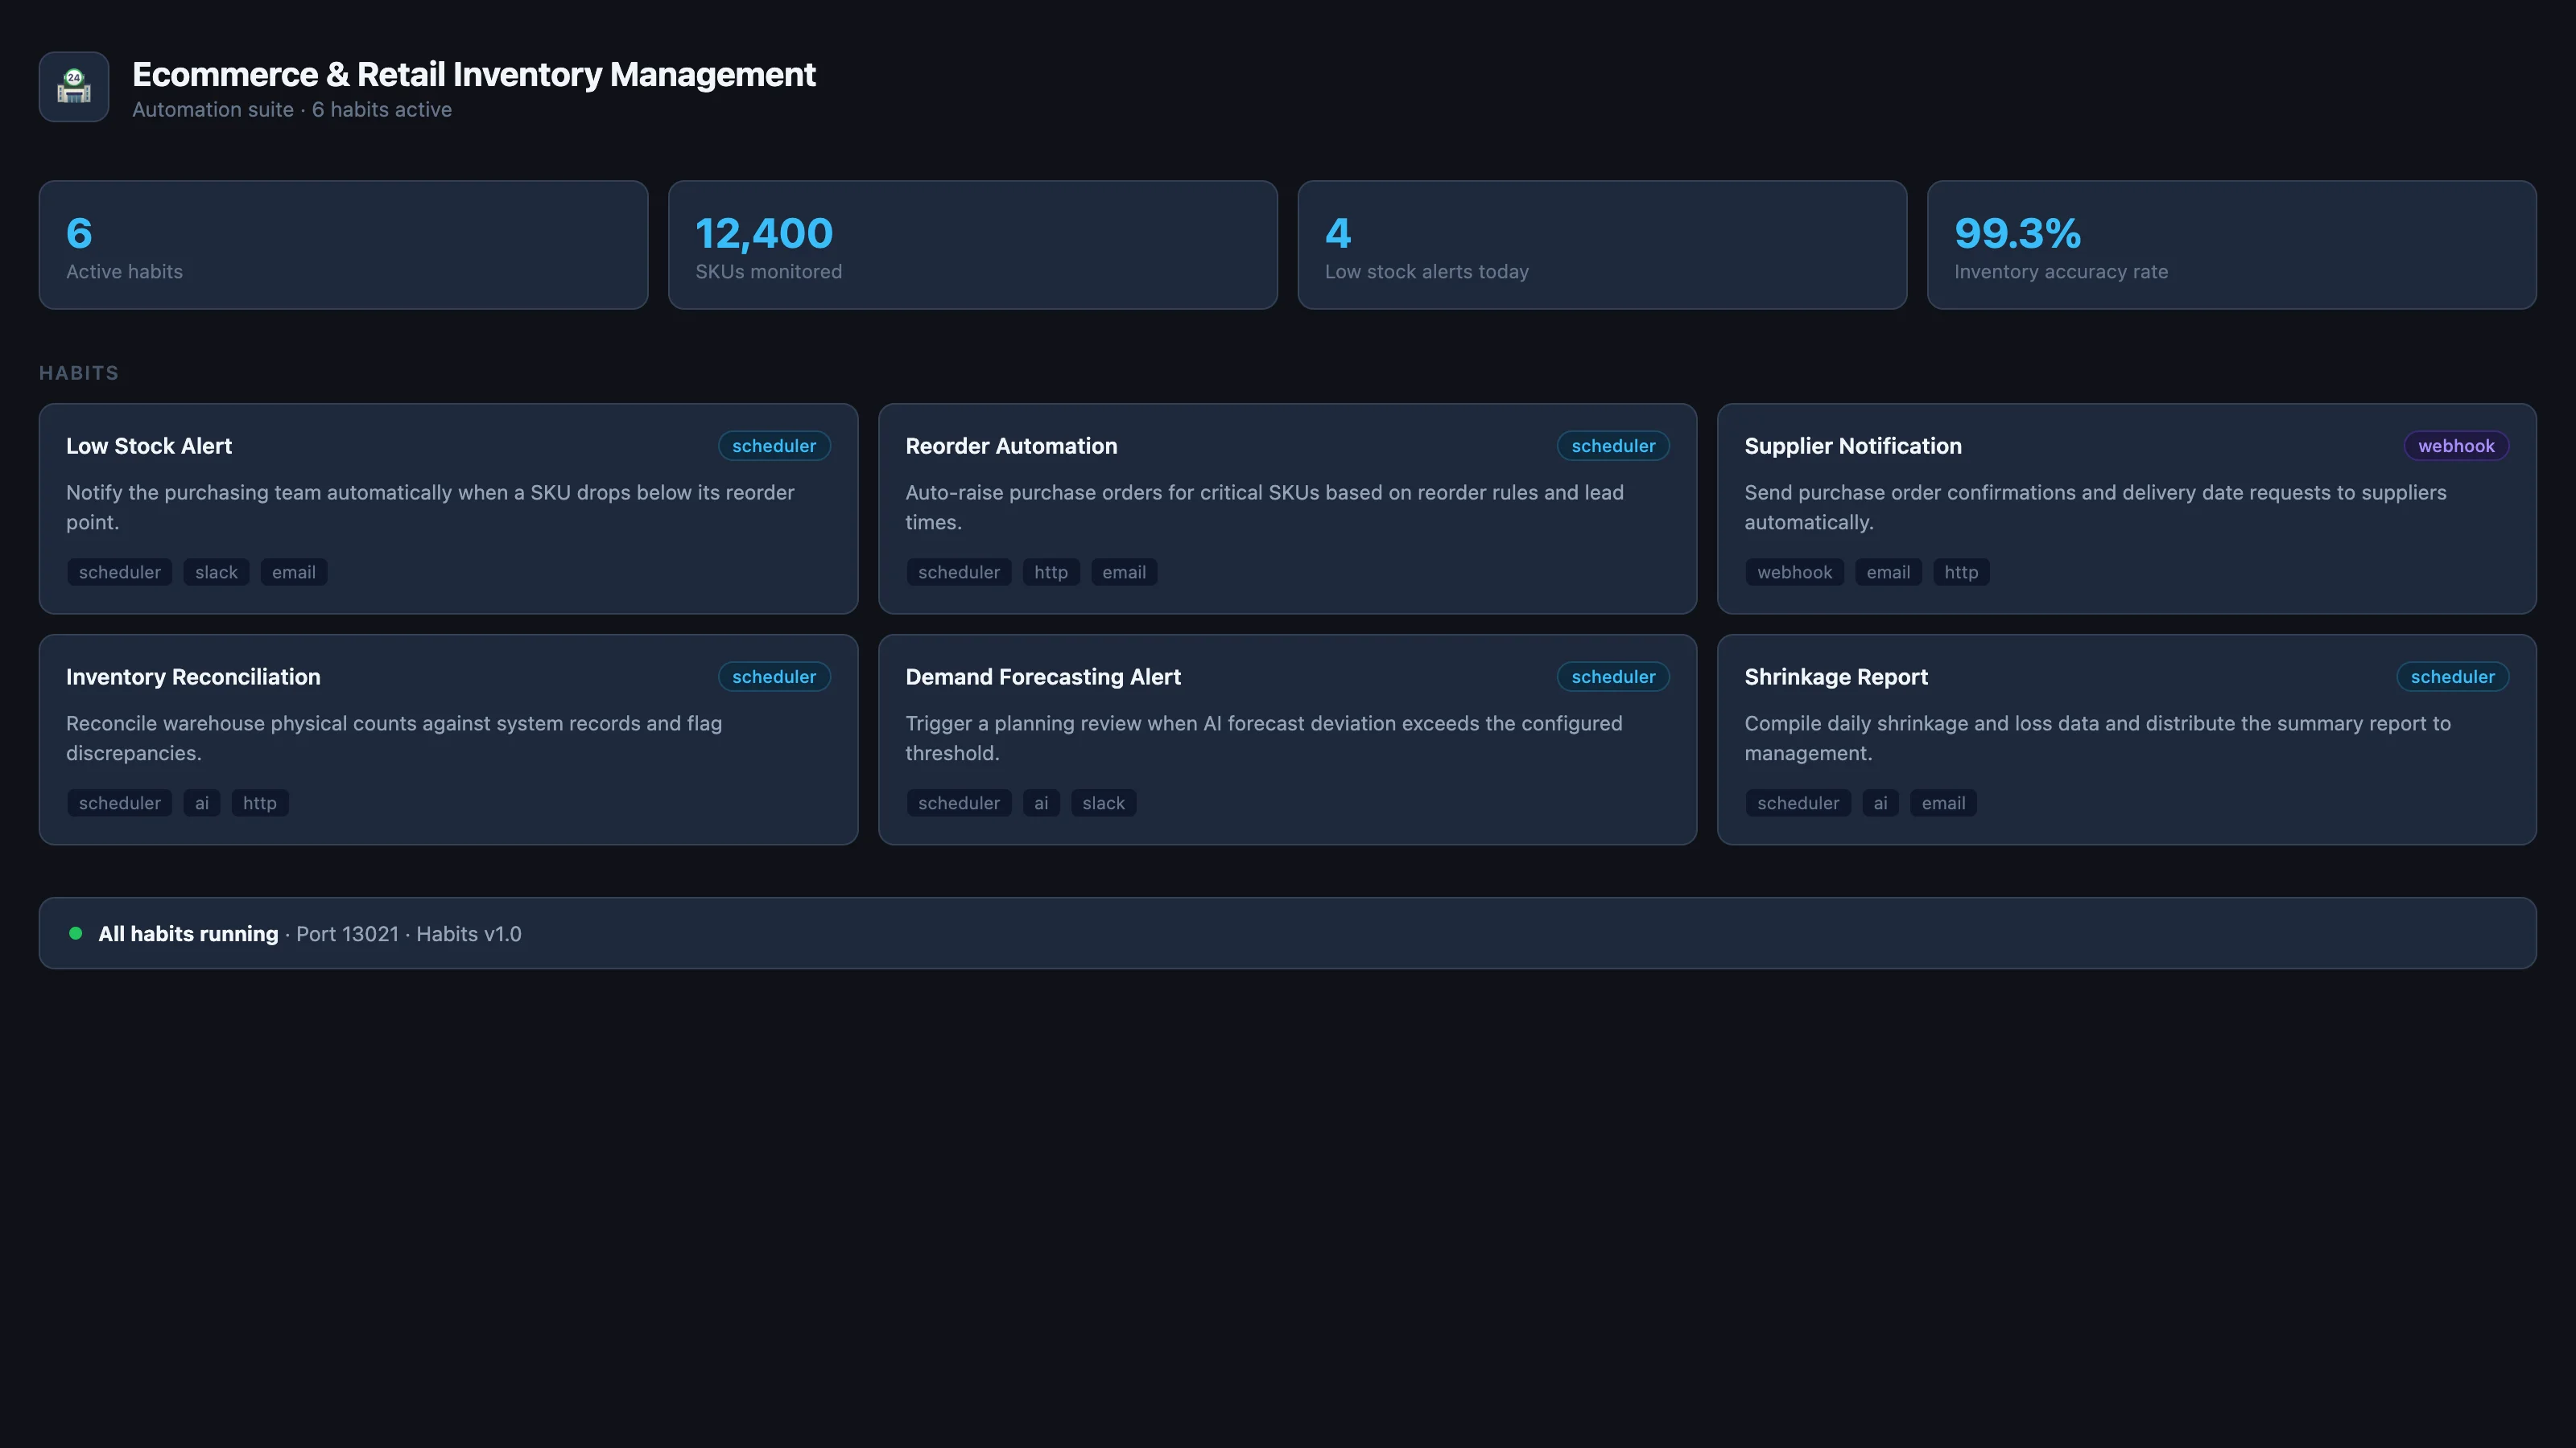Screen dimensions: 2576x1448
Task: Click the HABITS section heading
Action: point(79,372)
